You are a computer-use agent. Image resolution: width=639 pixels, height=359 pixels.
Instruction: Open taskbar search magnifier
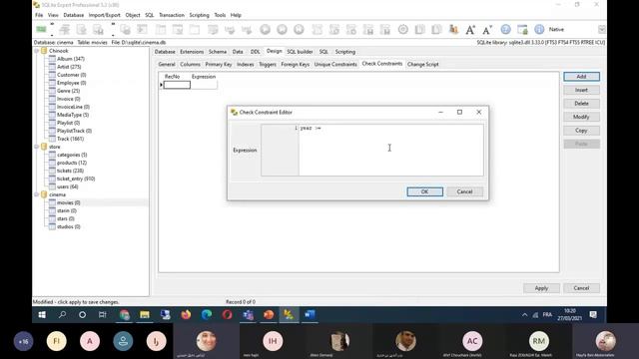coord(62,315)
